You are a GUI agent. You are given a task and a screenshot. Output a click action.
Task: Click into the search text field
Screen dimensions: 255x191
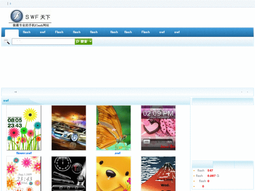coord(43,42)
